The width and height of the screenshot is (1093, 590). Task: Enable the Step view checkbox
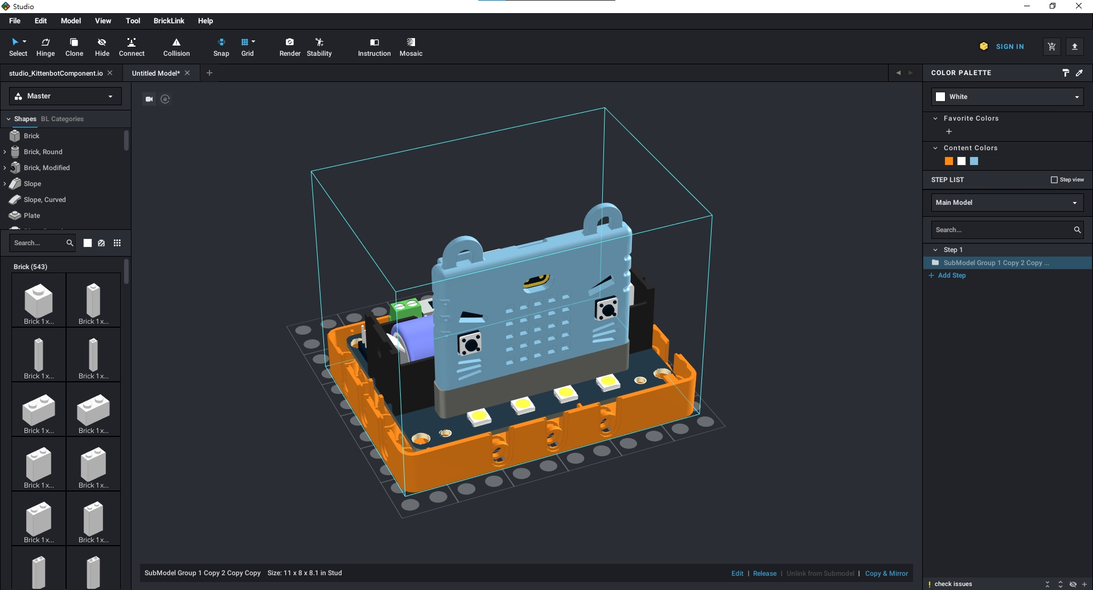click(x=1054, y=180)
